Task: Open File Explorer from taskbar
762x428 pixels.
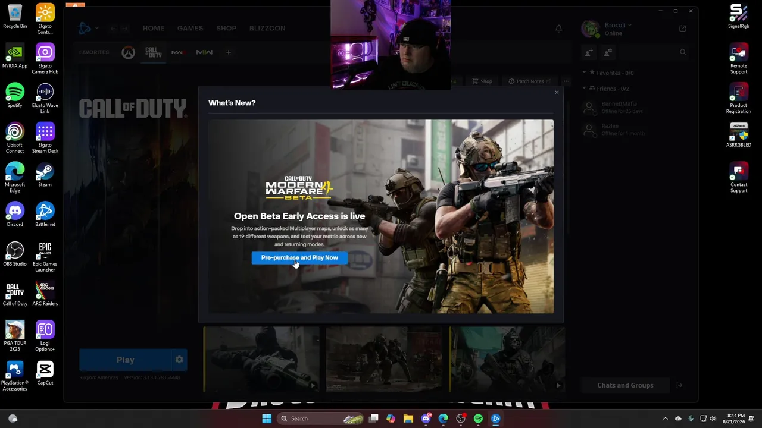Action: click(408, 418)
